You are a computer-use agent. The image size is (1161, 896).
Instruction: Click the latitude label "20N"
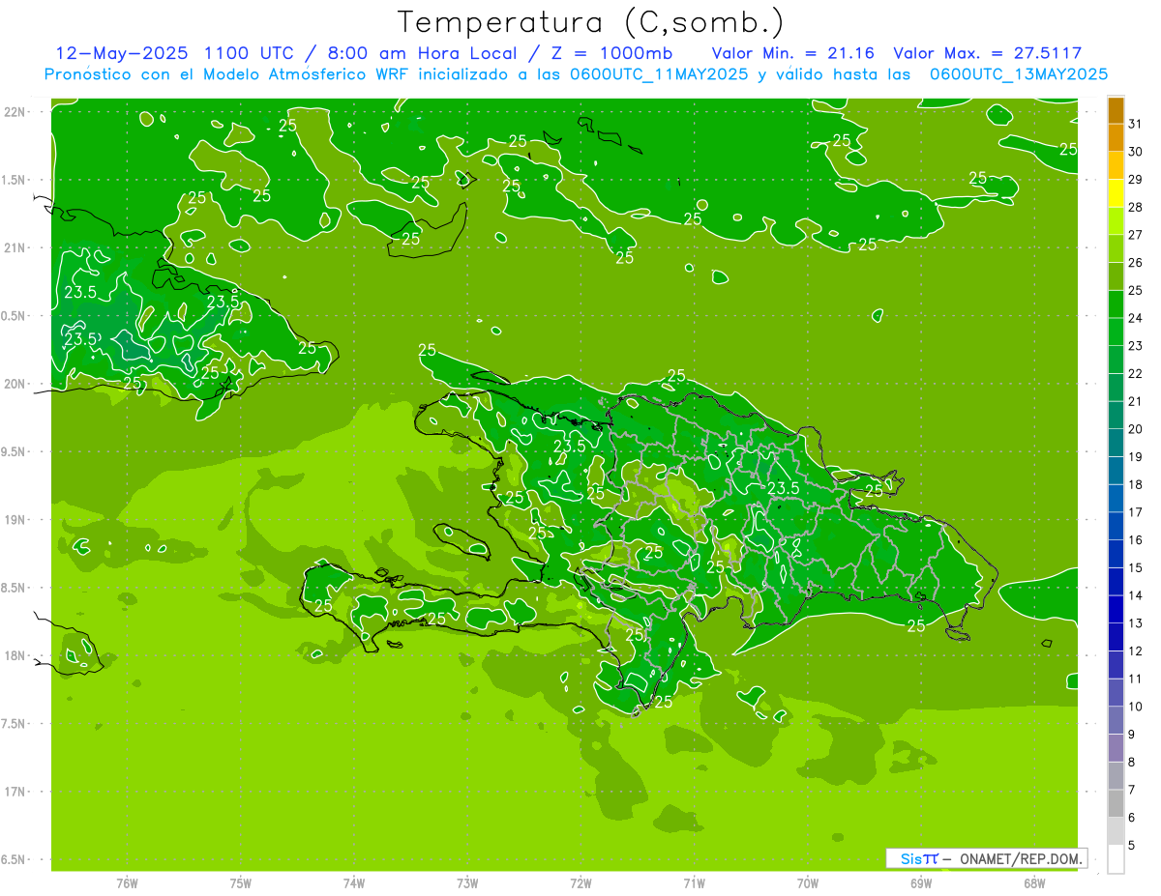point(15,384)
